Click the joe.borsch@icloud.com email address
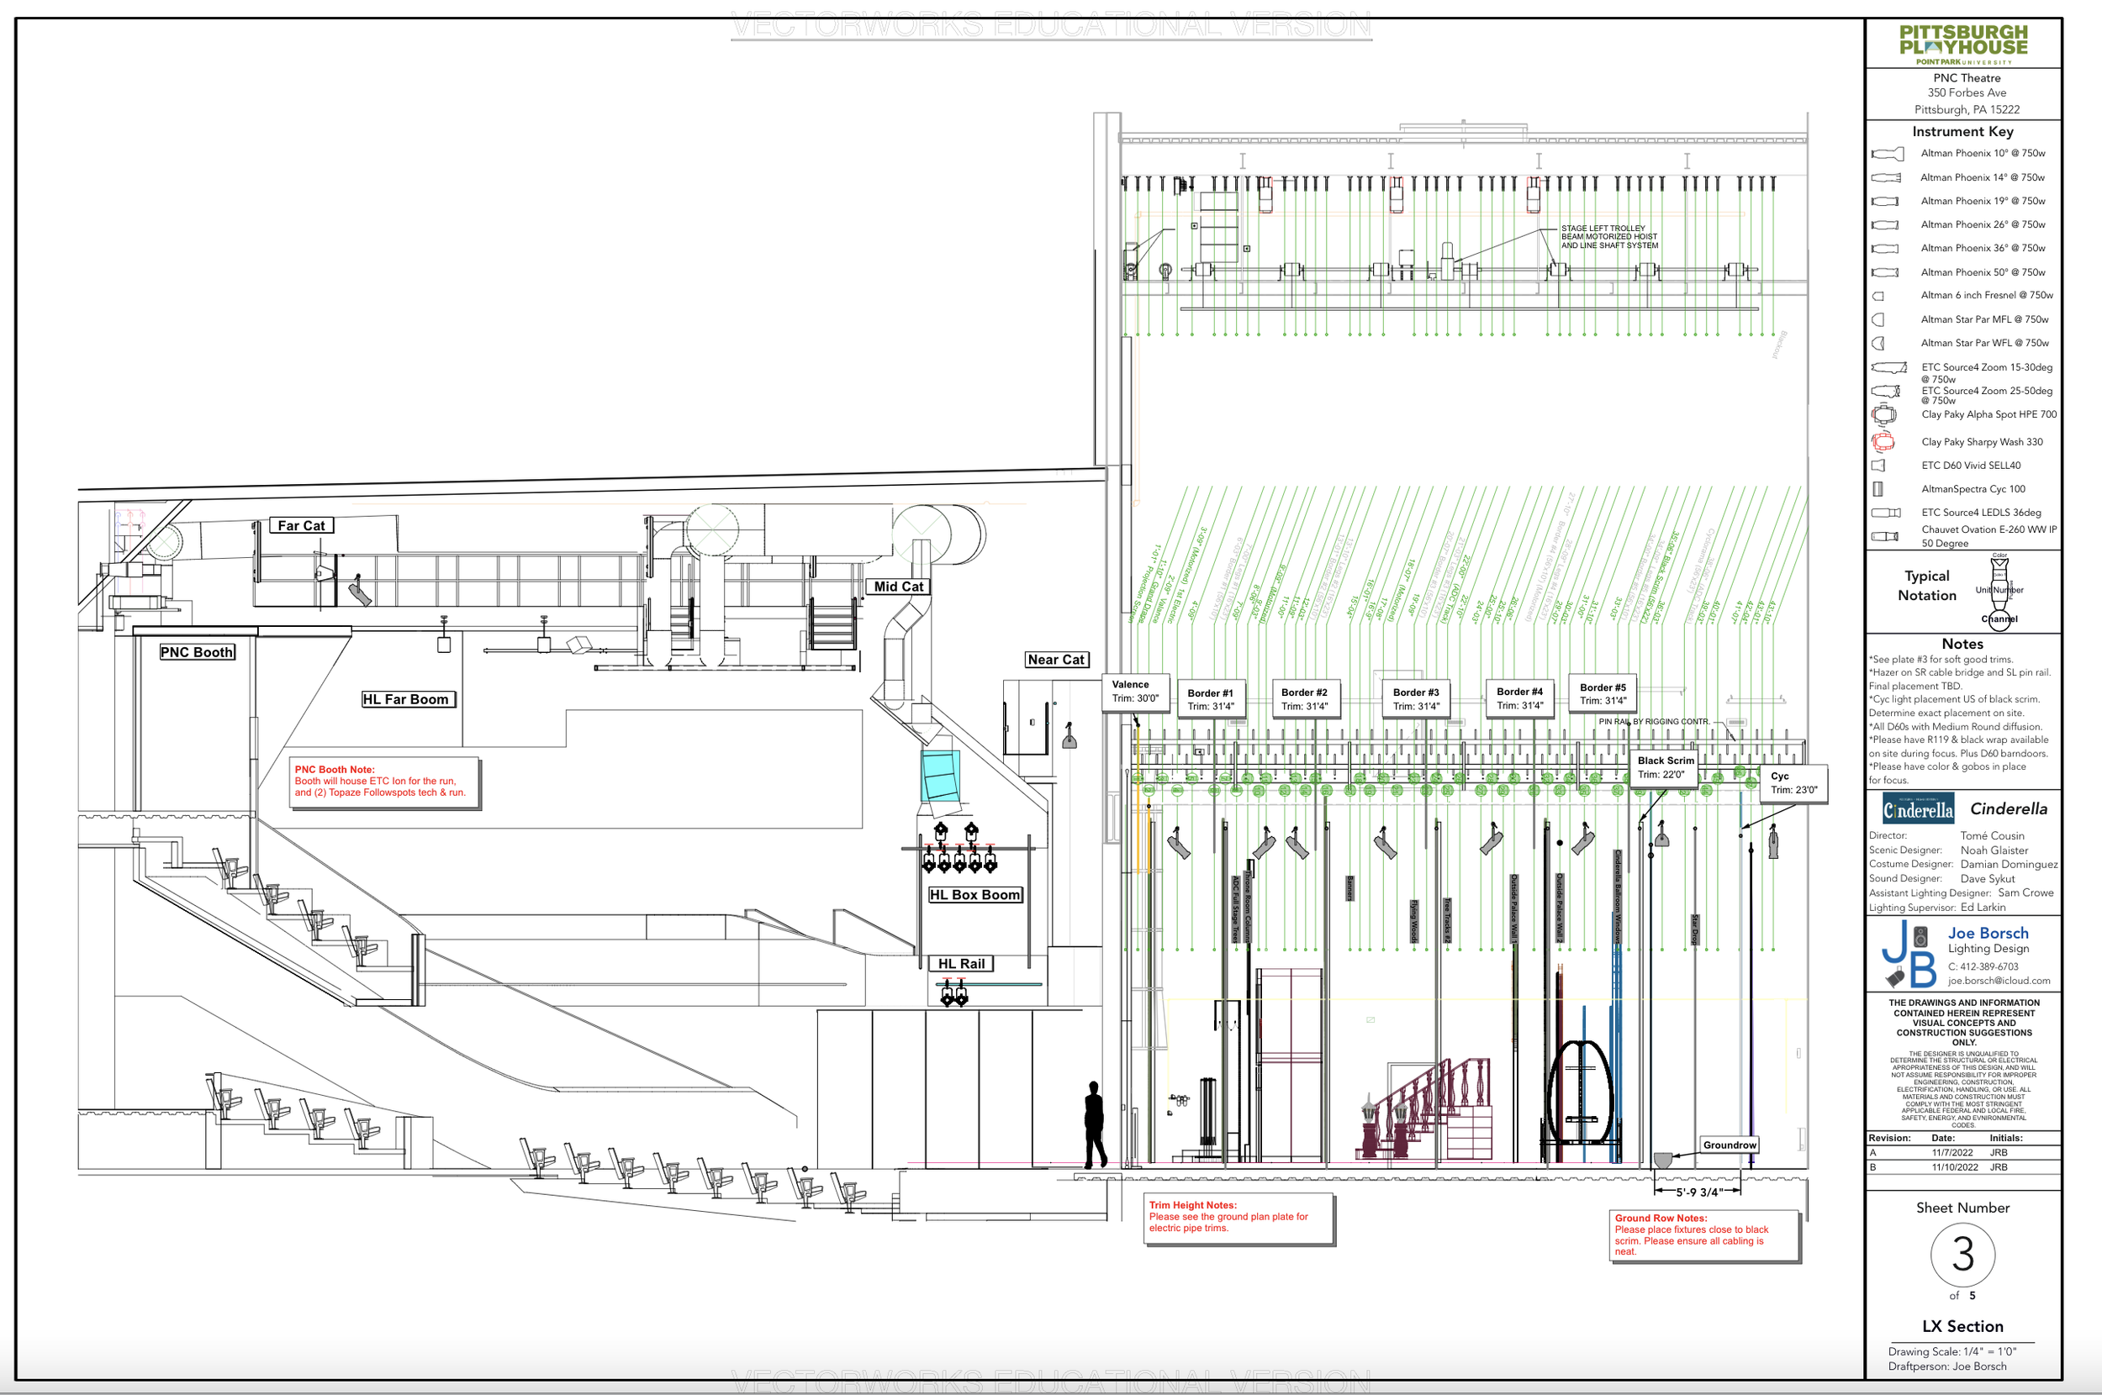This screenshot has width=2102, height=1395. point(1998,981)
